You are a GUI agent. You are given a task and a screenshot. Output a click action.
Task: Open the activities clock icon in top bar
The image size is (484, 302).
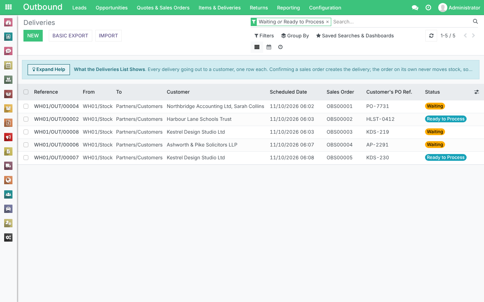pos(428,8)
